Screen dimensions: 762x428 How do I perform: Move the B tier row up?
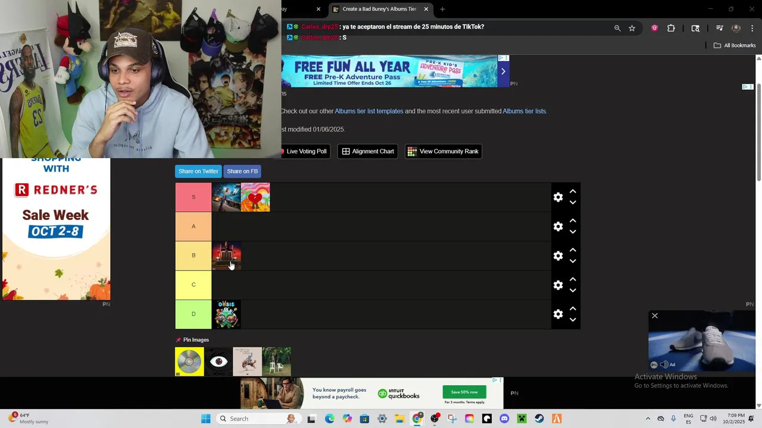[573, 250]
